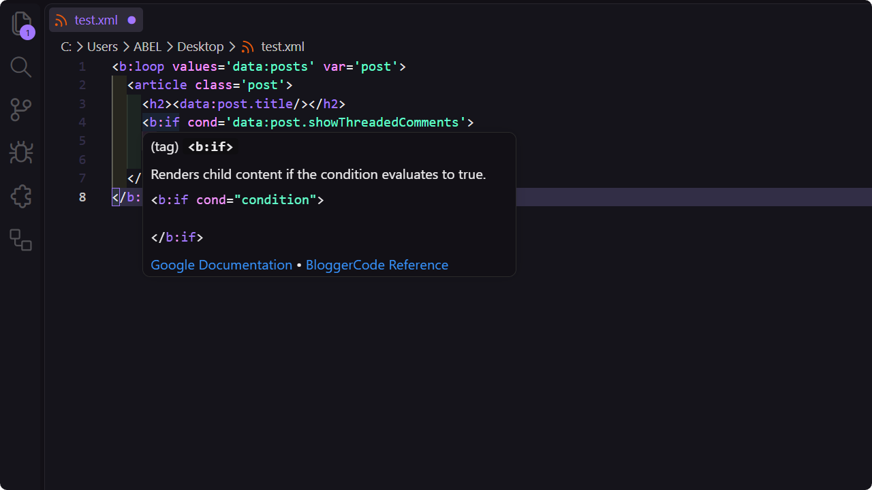Click the ABEL breadcrumb segment

[147, 47]
